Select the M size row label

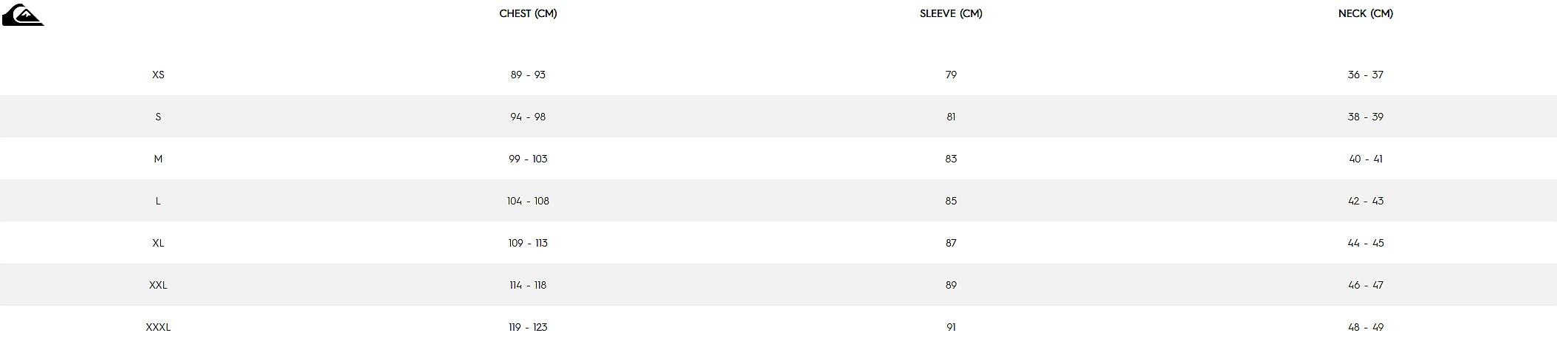click(158, 159)
